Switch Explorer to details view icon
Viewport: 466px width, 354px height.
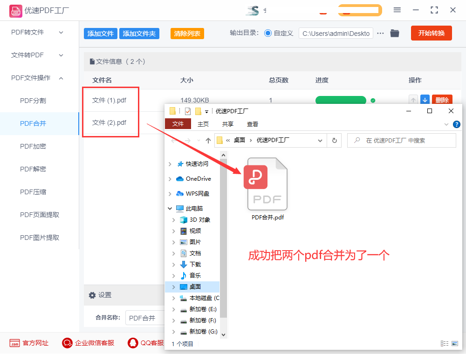pos(445,344)
